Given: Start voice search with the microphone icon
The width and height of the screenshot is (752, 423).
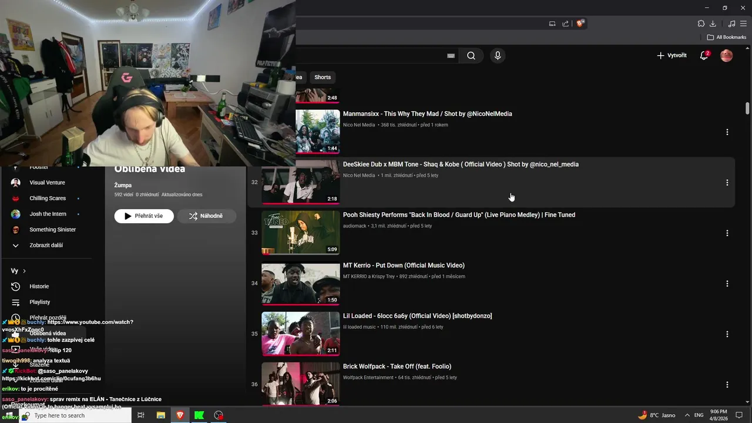Looking at the screenshot, I should (498, 56).
